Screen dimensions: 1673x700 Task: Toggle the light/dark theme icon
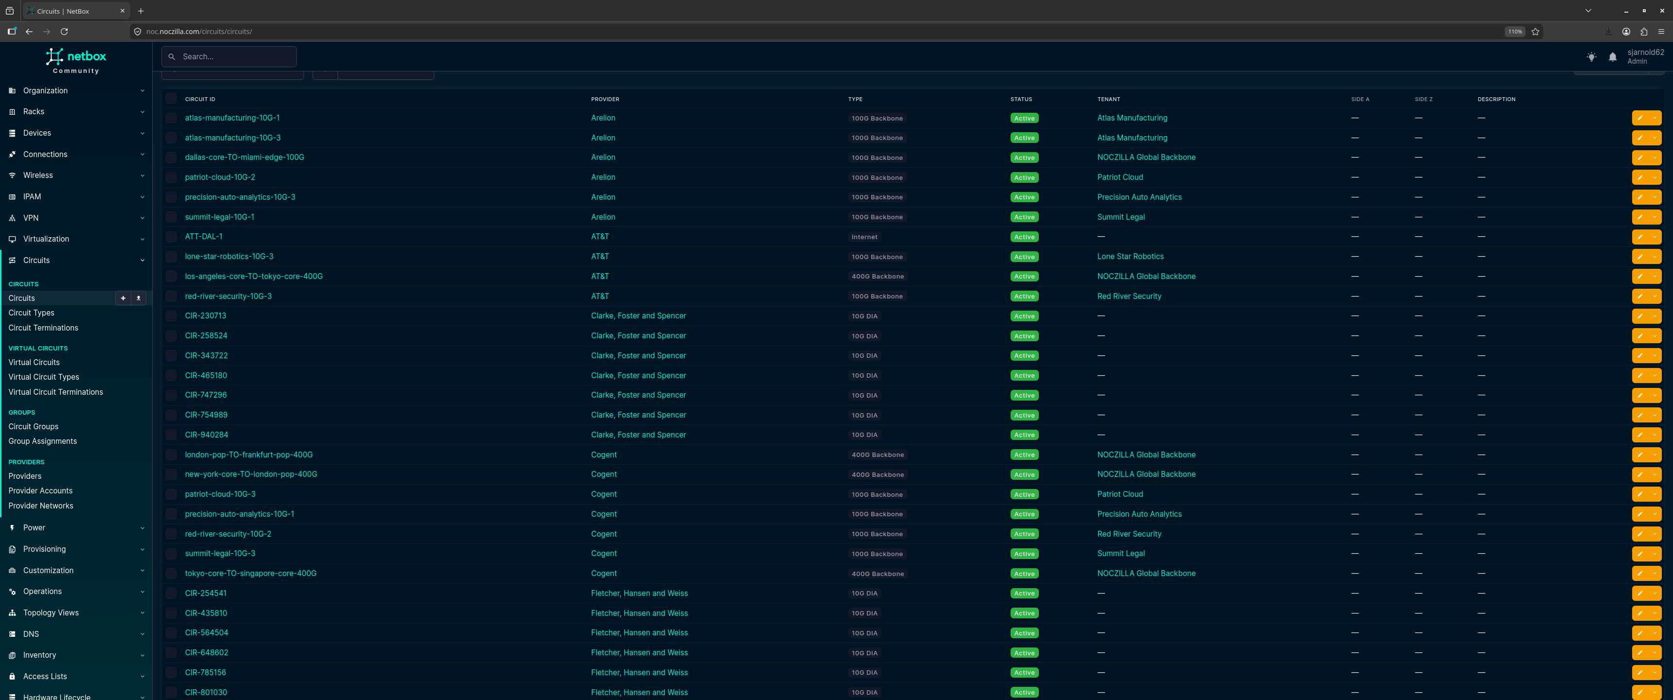[1591, 57]
